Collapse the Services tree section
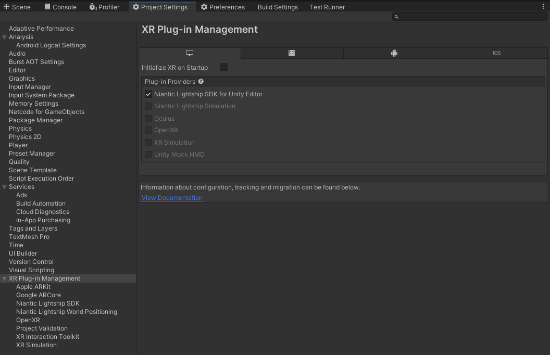Image resolution: width=550 pixels, height=355 pixels. coord(5,187)
